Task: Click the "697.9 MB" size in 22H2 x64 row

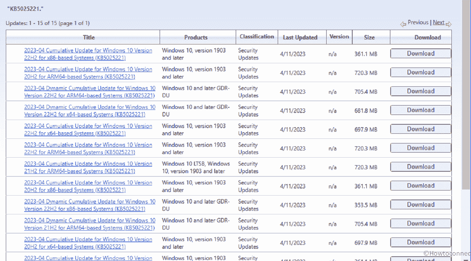Action: [x=366, y=130]
